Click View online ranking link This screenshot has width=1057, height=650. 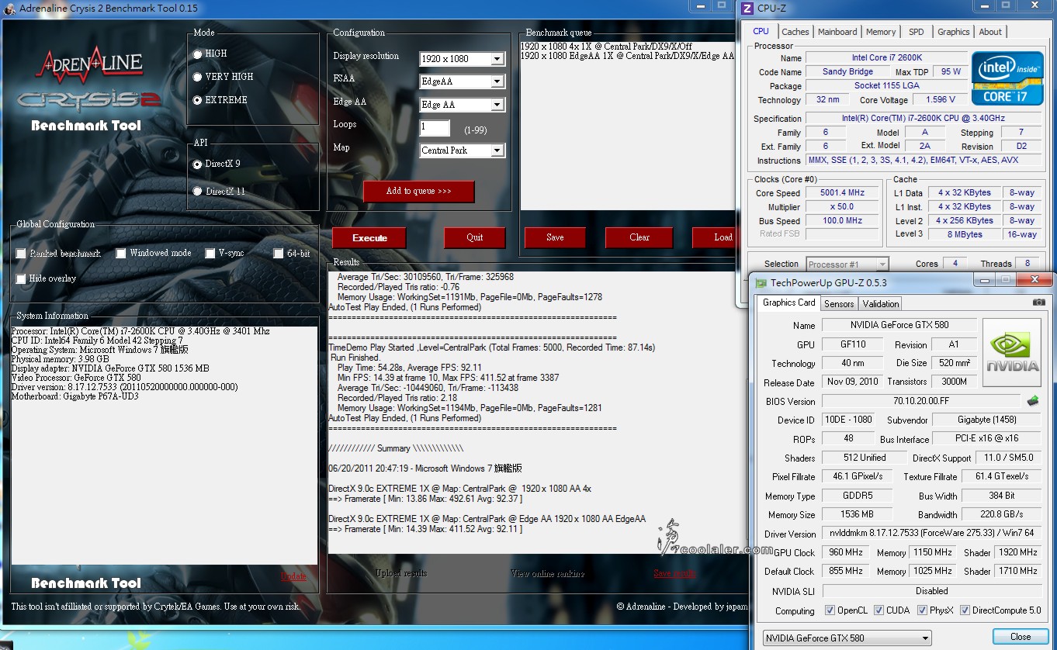point(547,573)
